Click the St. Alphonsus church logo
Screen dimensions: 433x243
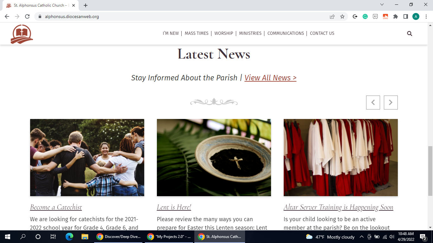point(22,34)
